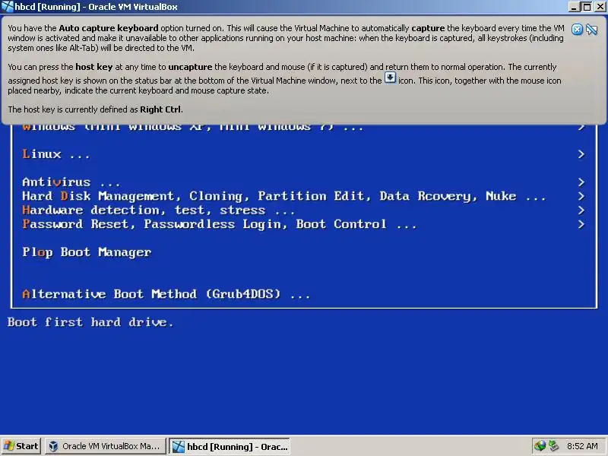Expand the Antivirus submenu arrow
The height and width of the screenshot is (456, 608).
pyautogui.click(x=581, y=182)
